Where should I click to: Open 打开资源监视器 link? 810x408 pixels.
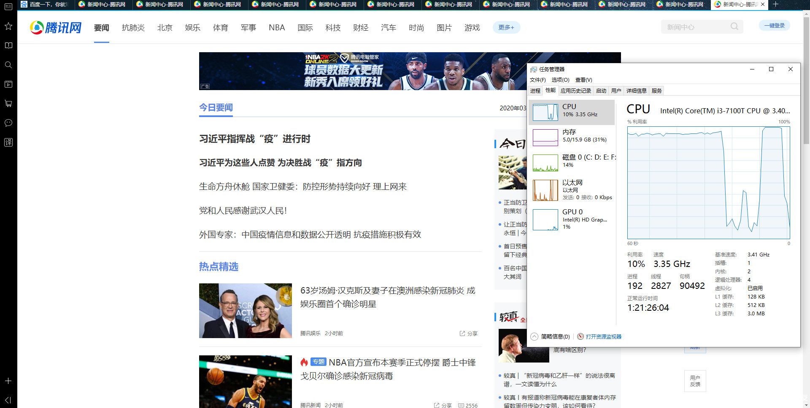point(603,336)
